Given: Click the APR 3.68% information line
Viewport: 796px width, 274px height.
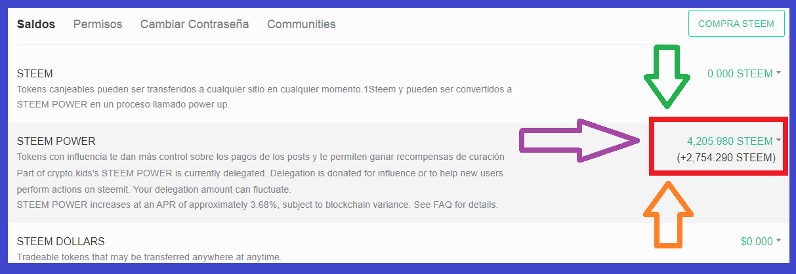Looking at the screenshot, I should 257,205.
